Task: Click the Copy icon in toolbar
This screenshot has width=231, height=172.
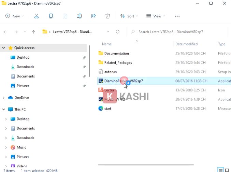Action: pyautogui.click(x=51, y=16)
